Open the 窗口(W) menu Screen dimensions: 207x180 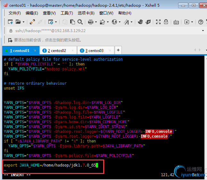coord(106,13)
